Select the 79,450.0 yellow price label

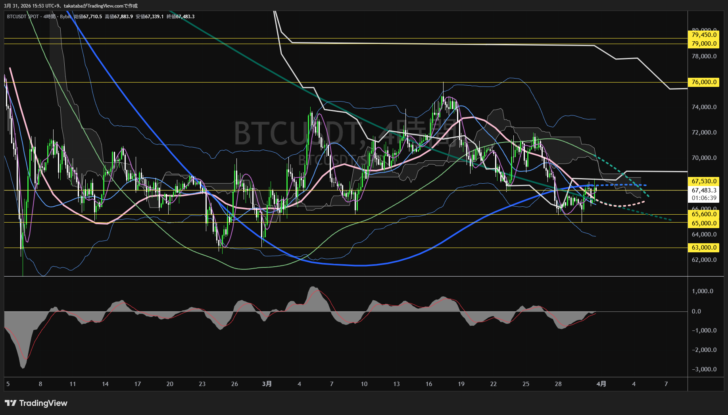[704, 35]
